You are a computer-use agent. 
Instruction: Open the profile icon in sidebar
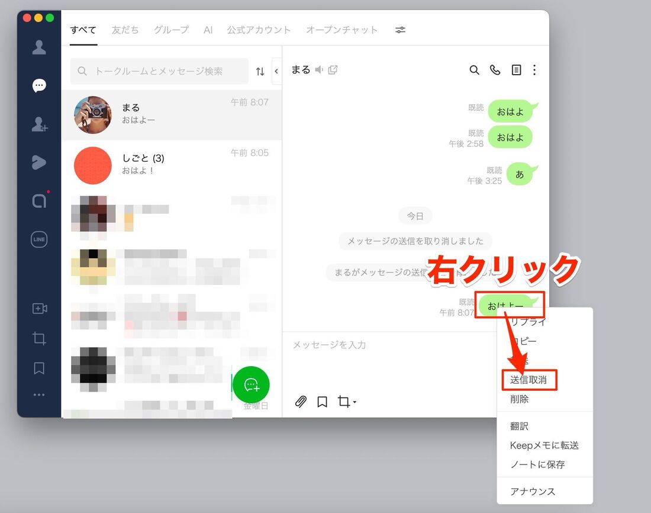39,47
